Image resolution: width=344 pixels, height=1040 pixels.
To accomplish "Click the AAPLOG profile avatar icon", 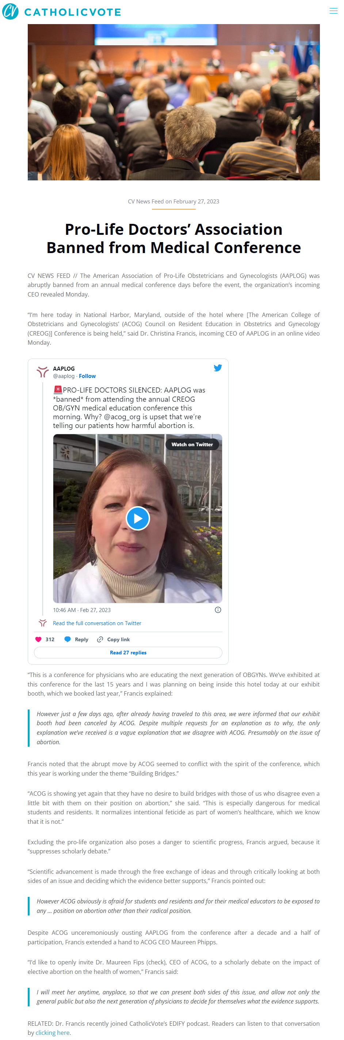I will tap(43, 372).
